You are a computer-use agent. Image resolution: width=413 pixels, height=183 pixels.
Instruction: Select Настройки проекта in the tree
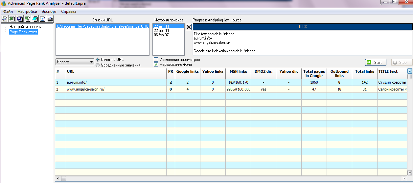pyautogui.click(x=26, y=27)
